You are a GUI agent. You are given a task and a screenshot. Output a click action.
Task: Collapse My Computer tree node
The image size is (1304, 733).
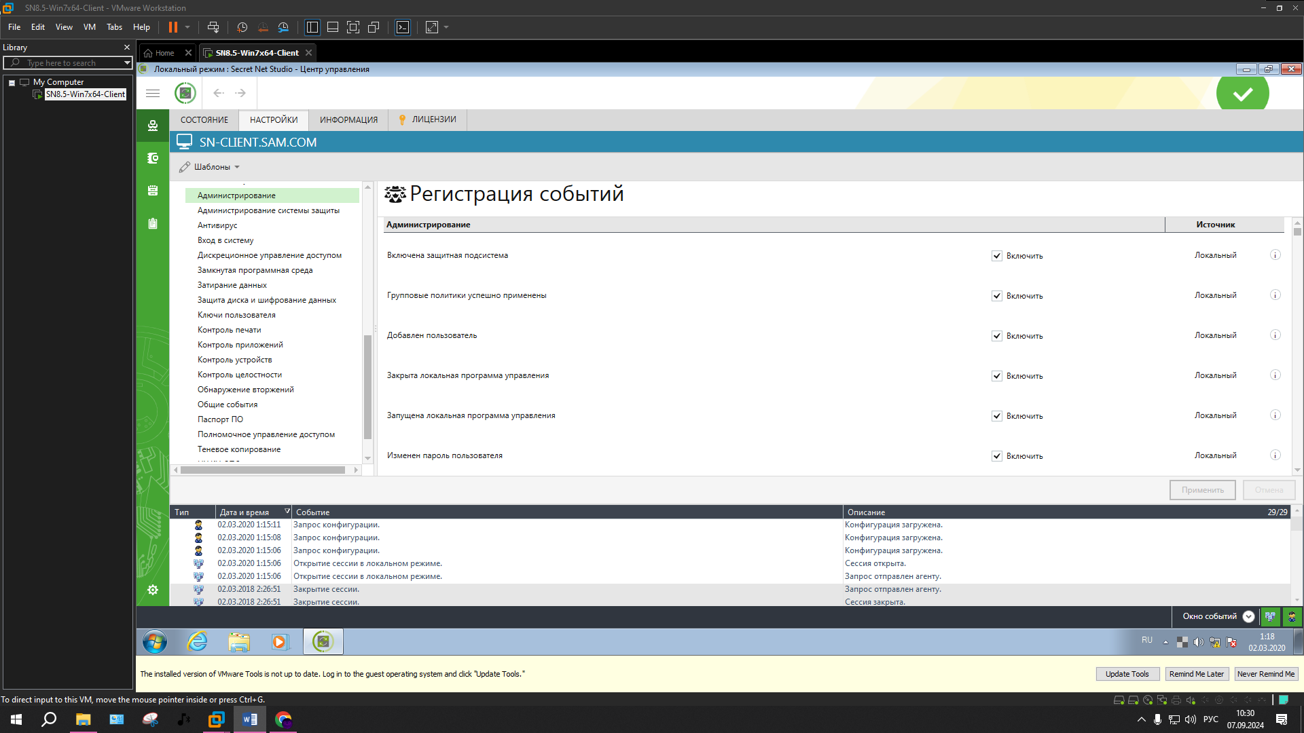pyautogui.click(x=12, y=83)
